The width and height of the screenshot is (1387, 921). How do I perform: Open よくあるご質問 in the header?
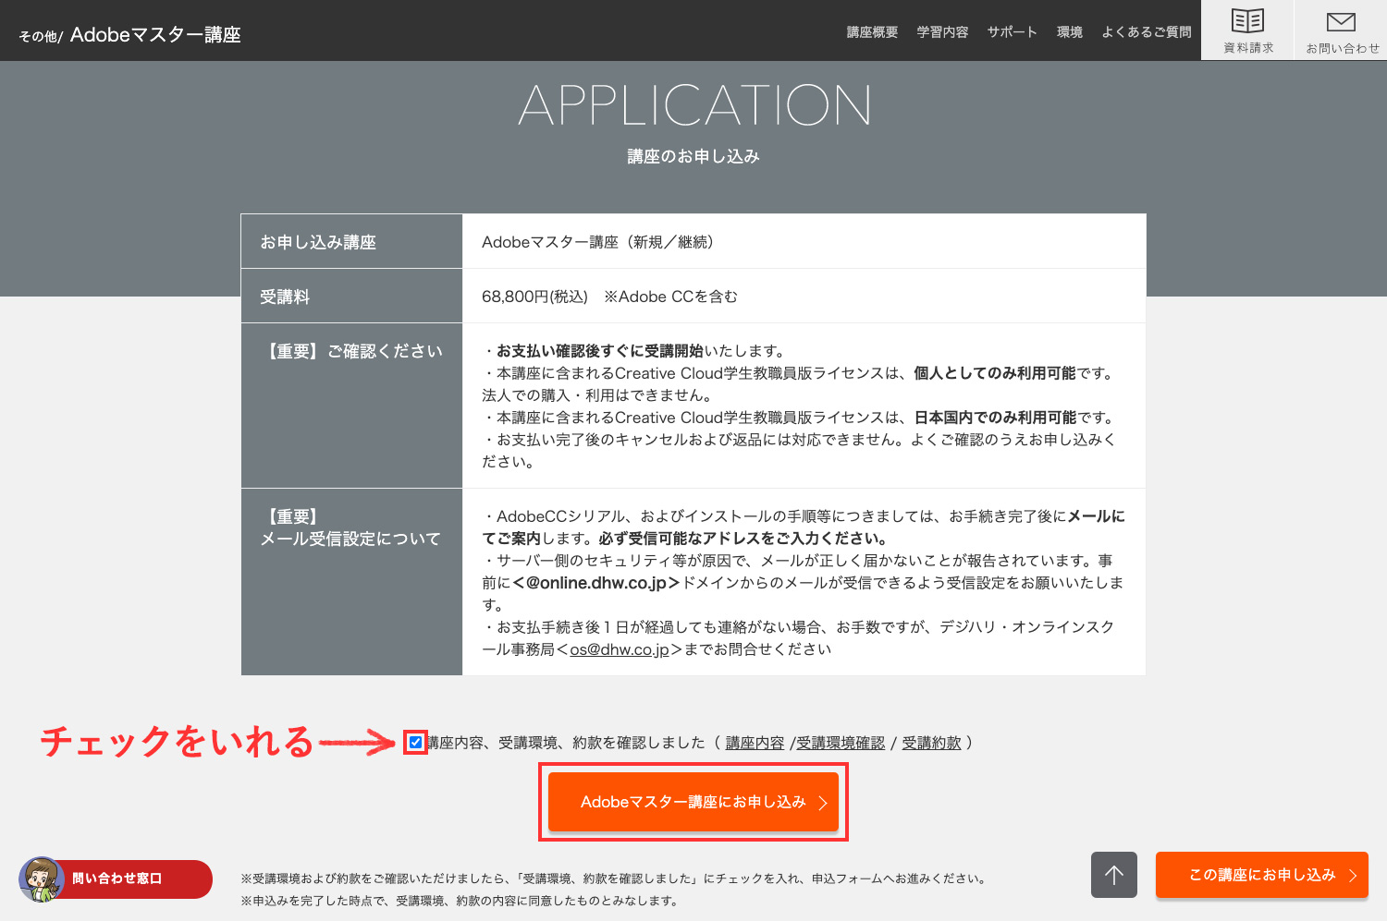1147,32
